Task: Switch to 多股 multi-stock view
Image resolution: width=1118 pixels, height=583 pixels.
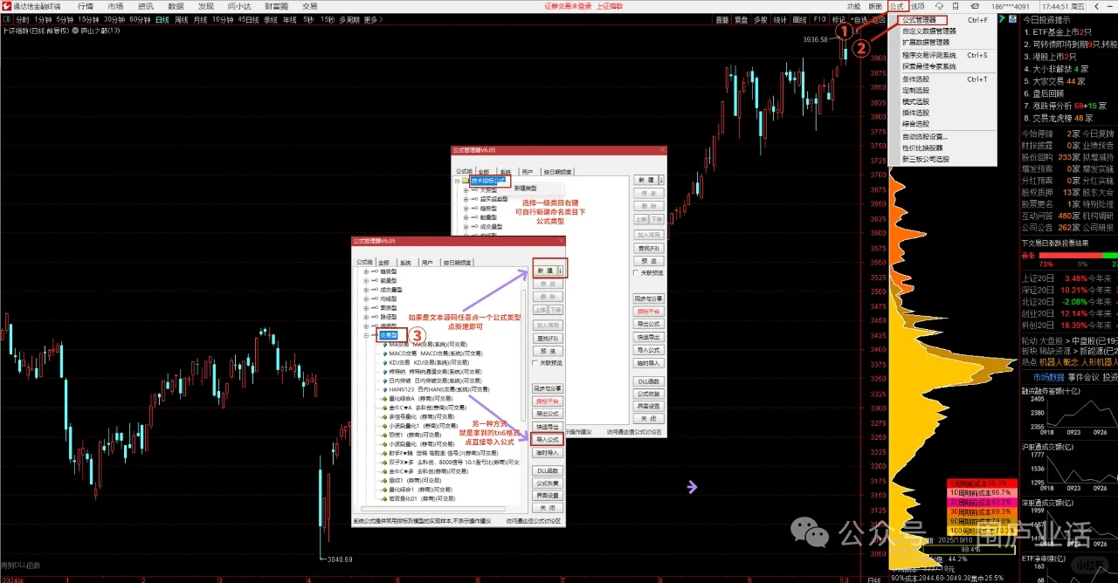Action: (x=761, y=19)
